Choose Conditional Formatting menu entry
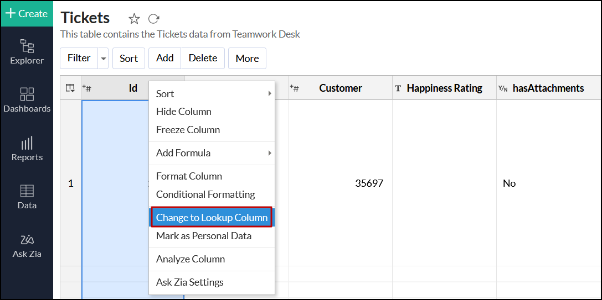Image resolution: width=602 pixels, height=300 pixels. click(x=205, y=194)
